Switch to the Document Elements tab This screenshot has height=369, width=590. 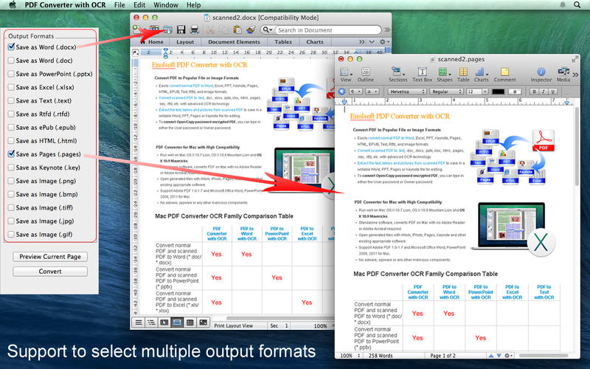(234, 42)
